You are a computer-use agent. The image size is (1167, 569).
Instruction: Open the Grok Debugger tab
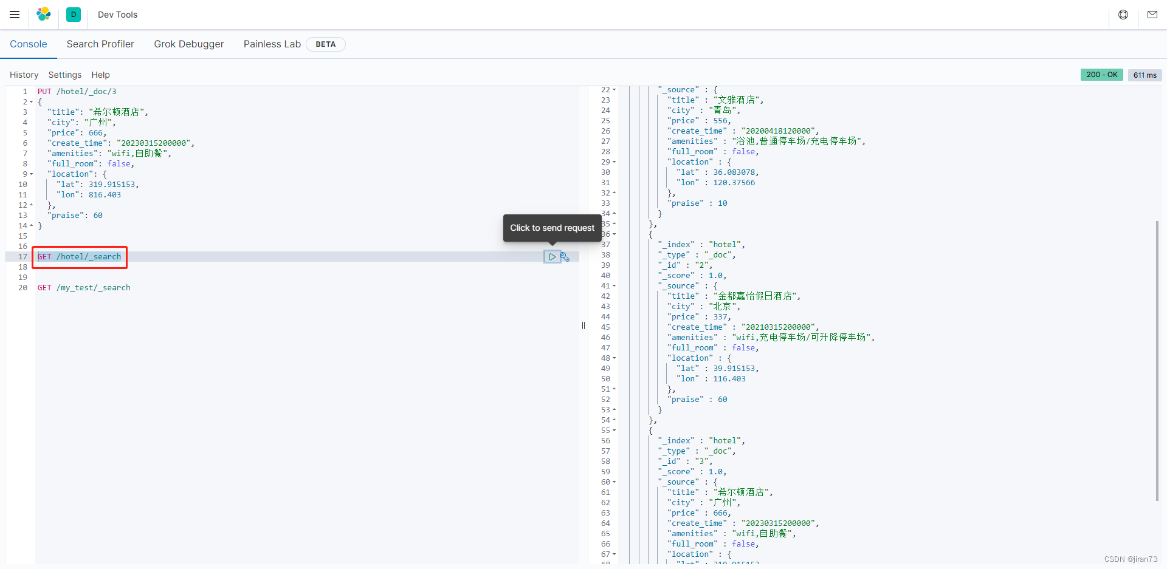pyautogui.click(x=189, y=44)
